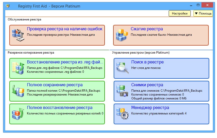The height and width of the screenshot is (138, 217).
Task: Click the full registry restore icon
Action: (x=18, y=114)
